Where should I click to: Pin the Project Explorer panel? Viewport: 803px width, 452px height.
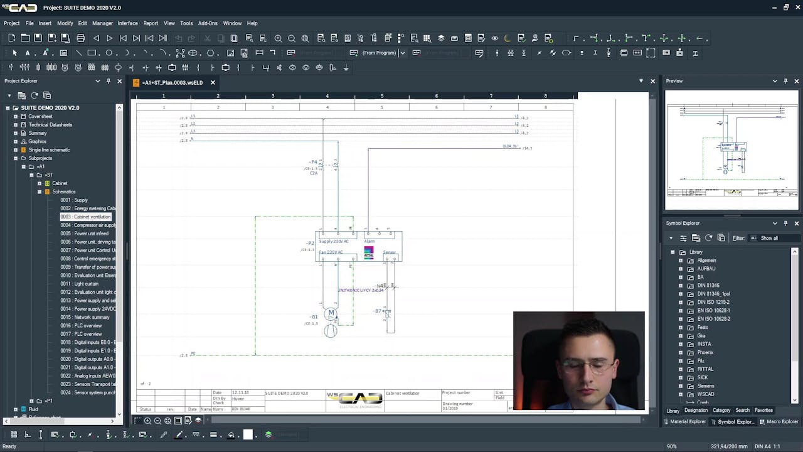(109, 81)
